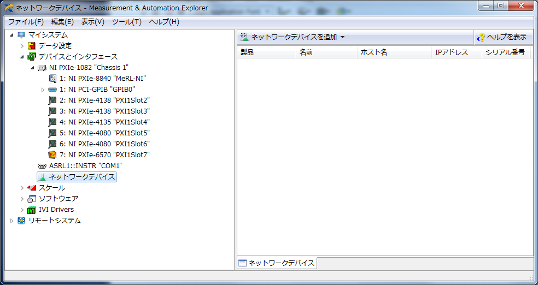
Task: Open the ネットワークデバイスを追加 dropdown arrow
Action: click(x=342, y=37)
